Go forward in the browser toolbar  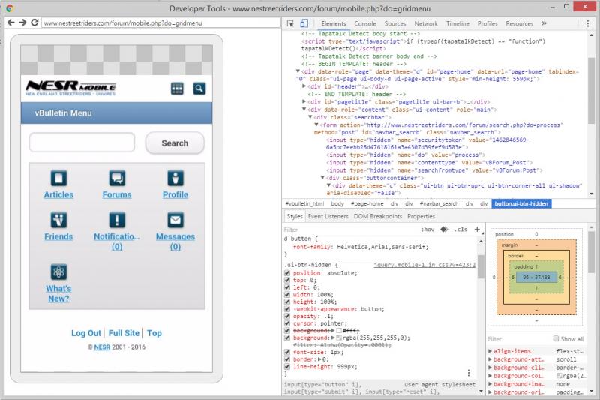click(23, 23)
